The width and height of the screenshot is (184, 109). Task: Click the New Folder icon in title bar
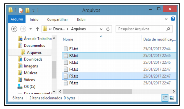tap(28, 10)
